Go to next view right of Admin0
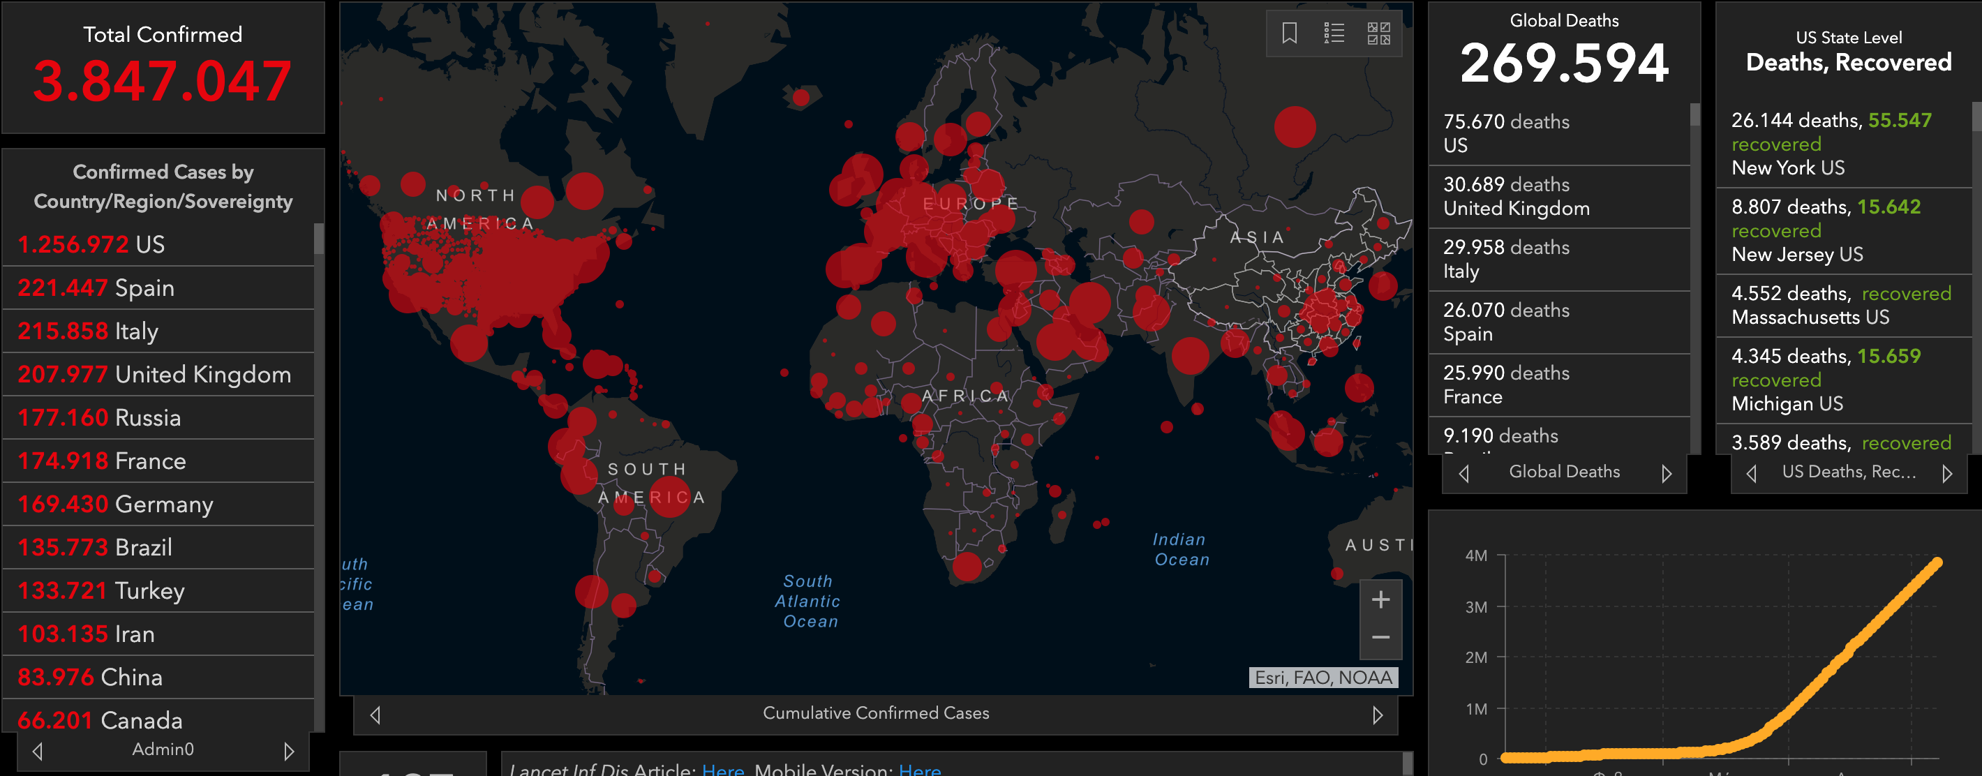Image resolution: width=1982 pixels, height=776 pixels. 288,751
